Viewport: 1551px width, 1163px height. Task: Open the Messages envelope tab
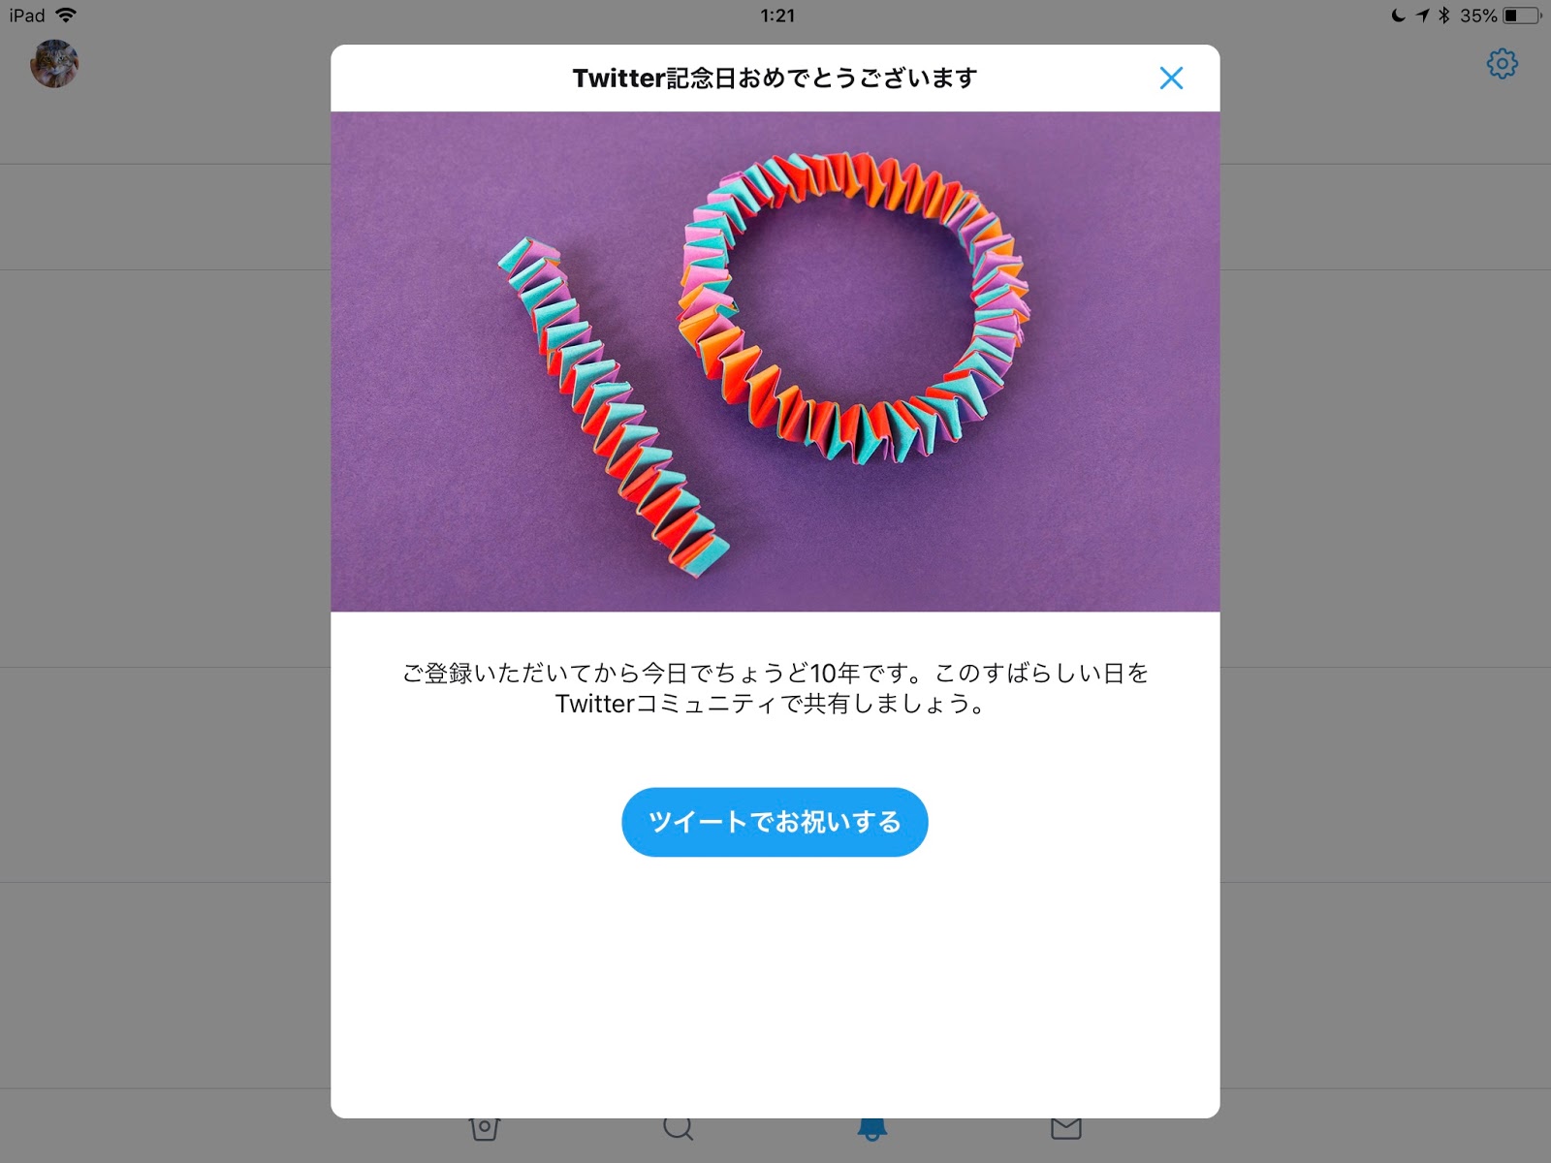[x=1065, y=1129]
